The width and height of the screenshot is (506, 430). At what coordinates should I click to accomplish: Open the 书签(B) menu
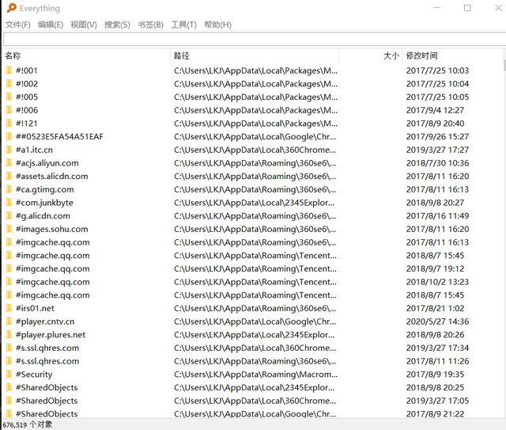(x=150, y=25)
